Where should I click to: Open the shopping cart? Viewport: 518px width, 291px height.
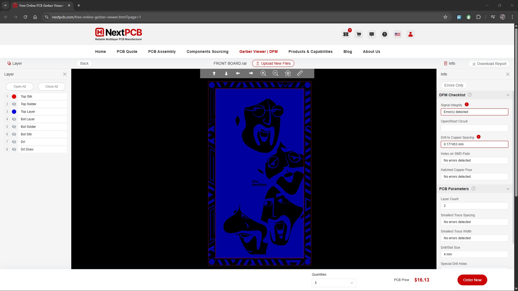[x=359, y=34]
